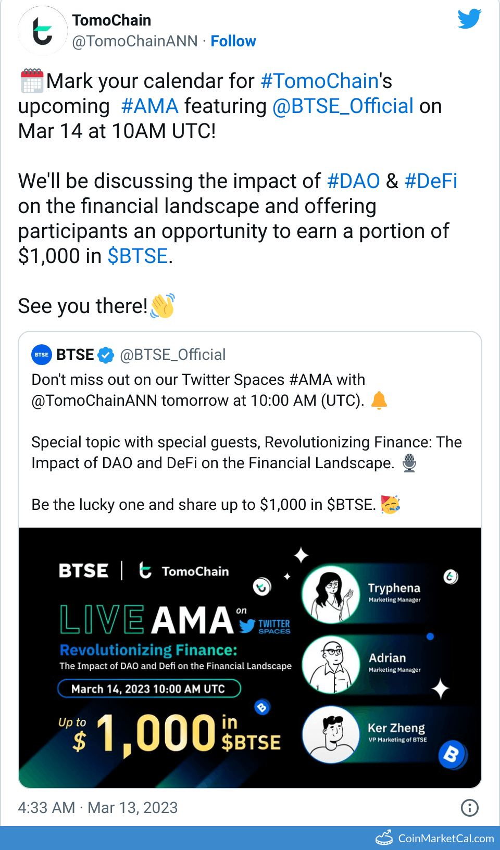Follow the TomoChain account
Viewport: 500px width, 850px height.
point(233,41)
